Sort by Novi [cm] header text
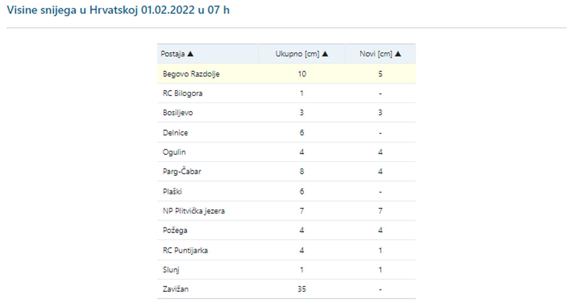This screenshot has height=303, width=573. [376, 54]
